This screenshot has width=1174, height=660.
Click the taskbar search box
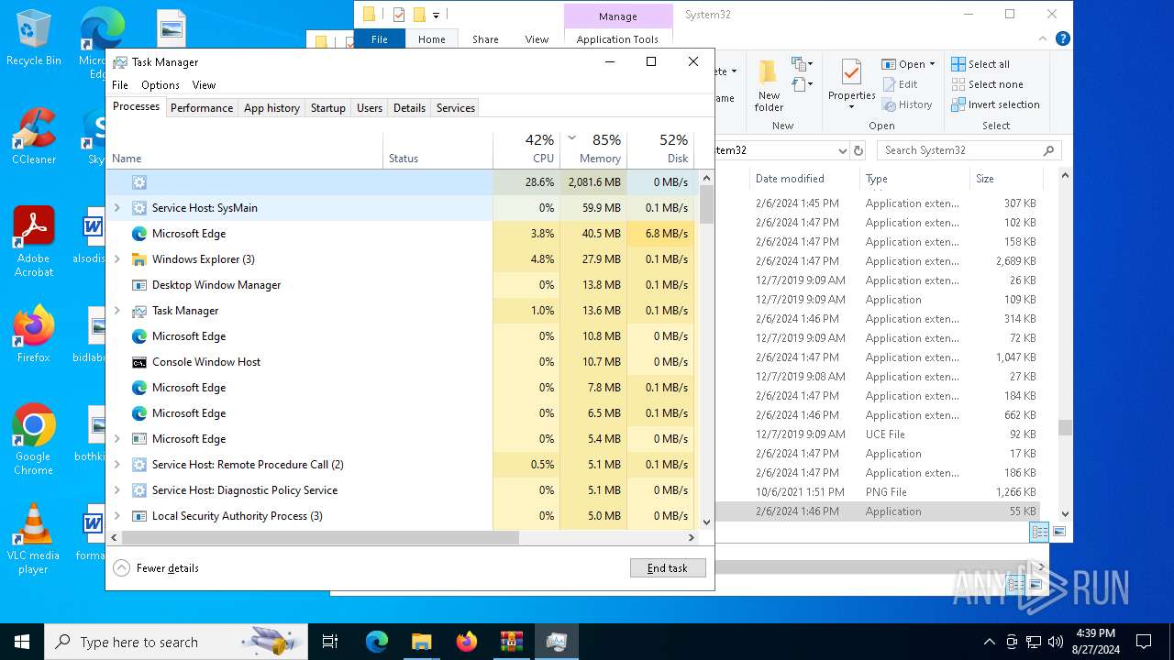click(x=176, y=642)
